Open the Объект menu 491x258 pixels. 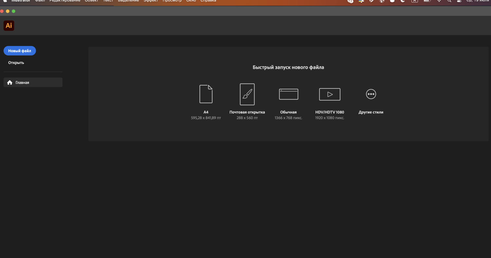tap(91, 1)
